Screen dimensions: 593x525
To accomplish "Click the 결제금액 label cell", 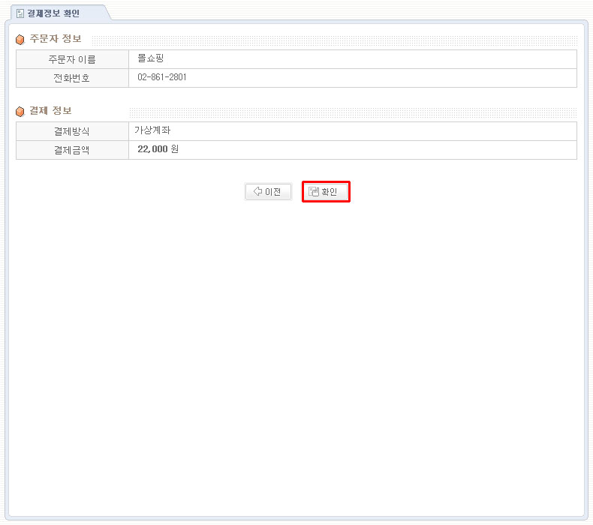I will 72,150.
